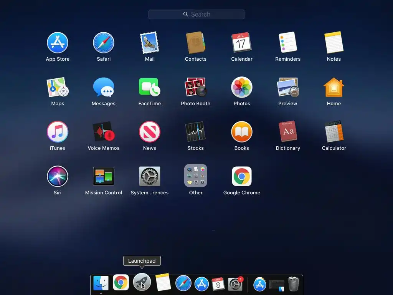The width and height of the screenshot is (393, 295).
Task: Open Notes from the Dock
Action: 163,282
